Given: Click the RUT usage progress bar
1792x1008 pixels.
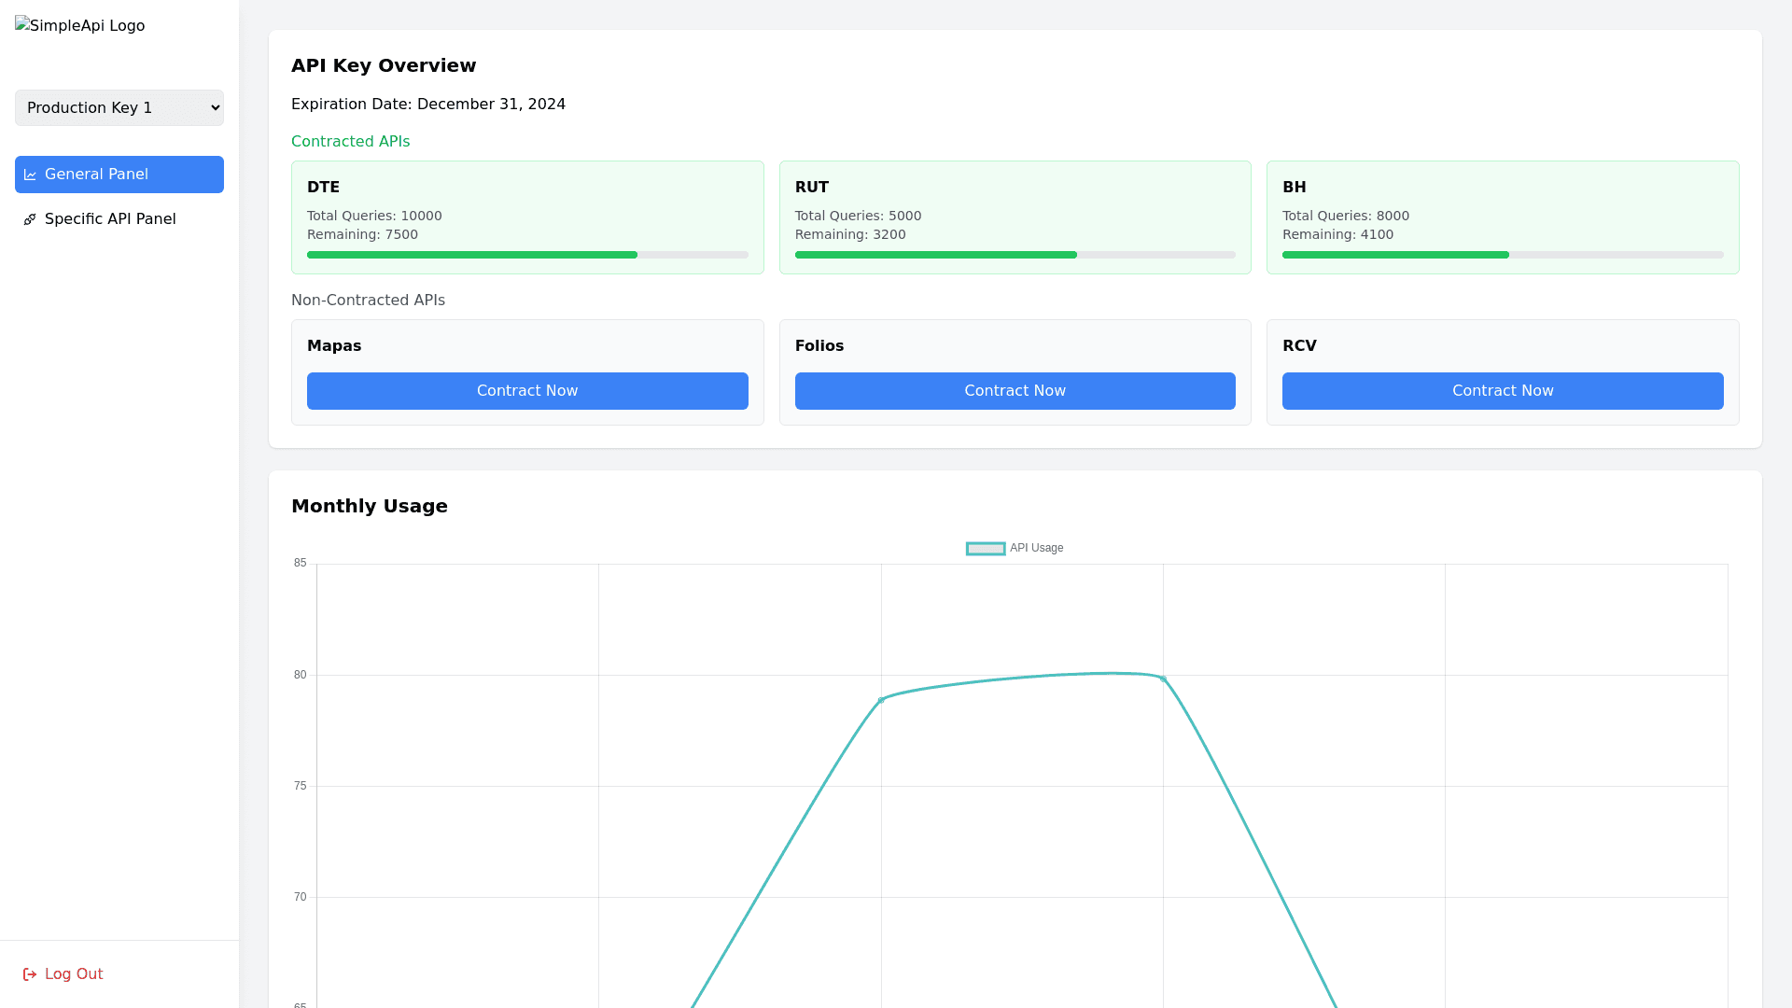Looking at the screenshot, I should tap(1015, 255).
